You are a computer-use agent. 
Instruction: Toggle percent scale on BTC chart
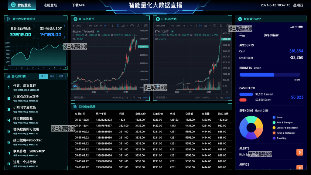coord(134,98)
